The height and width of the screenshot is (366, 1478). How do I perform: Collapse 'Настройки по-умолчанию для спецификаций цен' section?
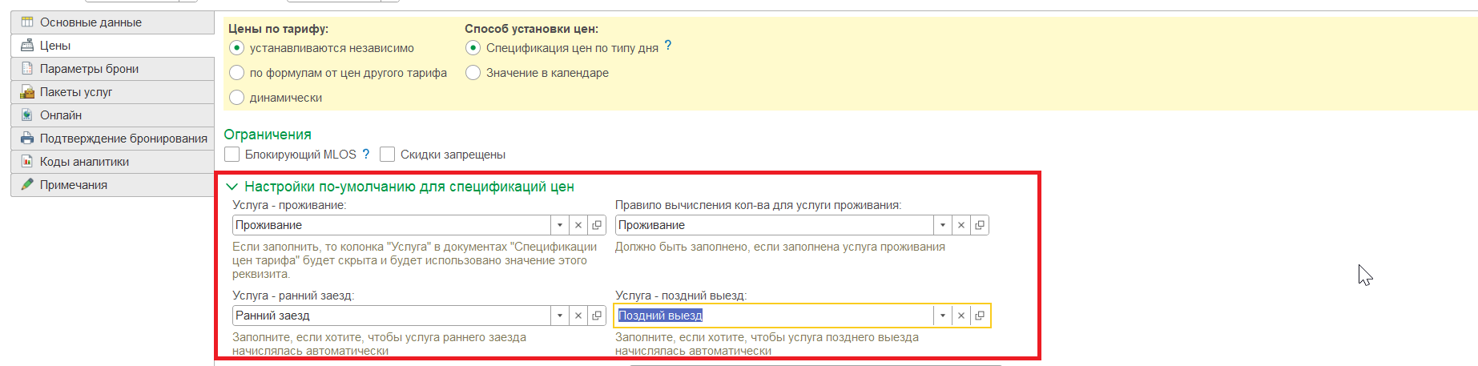tap(232, 187)
